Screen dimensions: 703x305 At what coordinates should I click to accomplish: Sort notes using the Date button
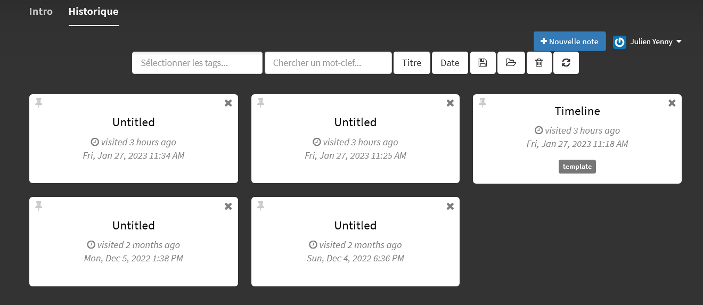click(x=450, y=63)
